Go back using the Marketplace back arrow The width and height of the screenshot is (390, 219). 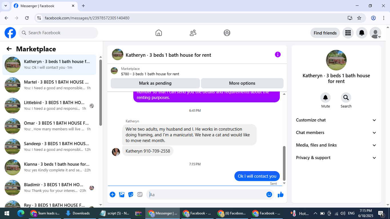tap(9, 49)
